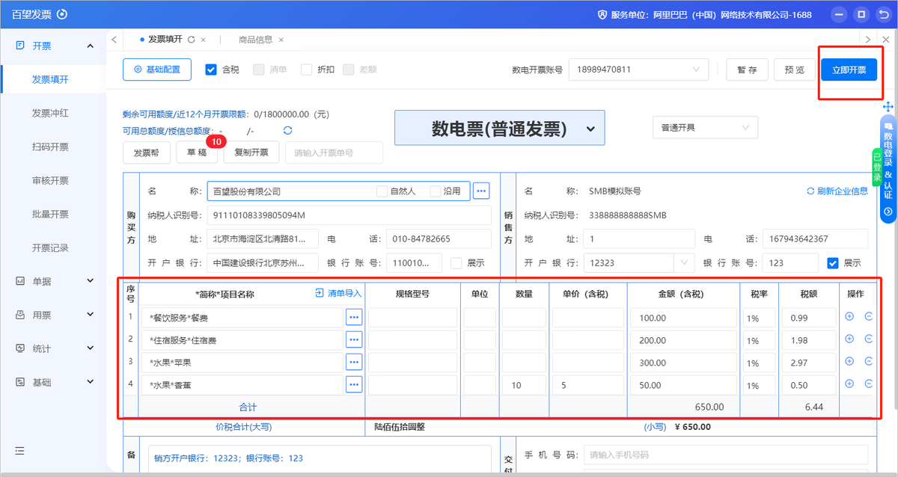Enable the 折扣 checkbox
Screen dimensions: 898x477
coord(306,70)
